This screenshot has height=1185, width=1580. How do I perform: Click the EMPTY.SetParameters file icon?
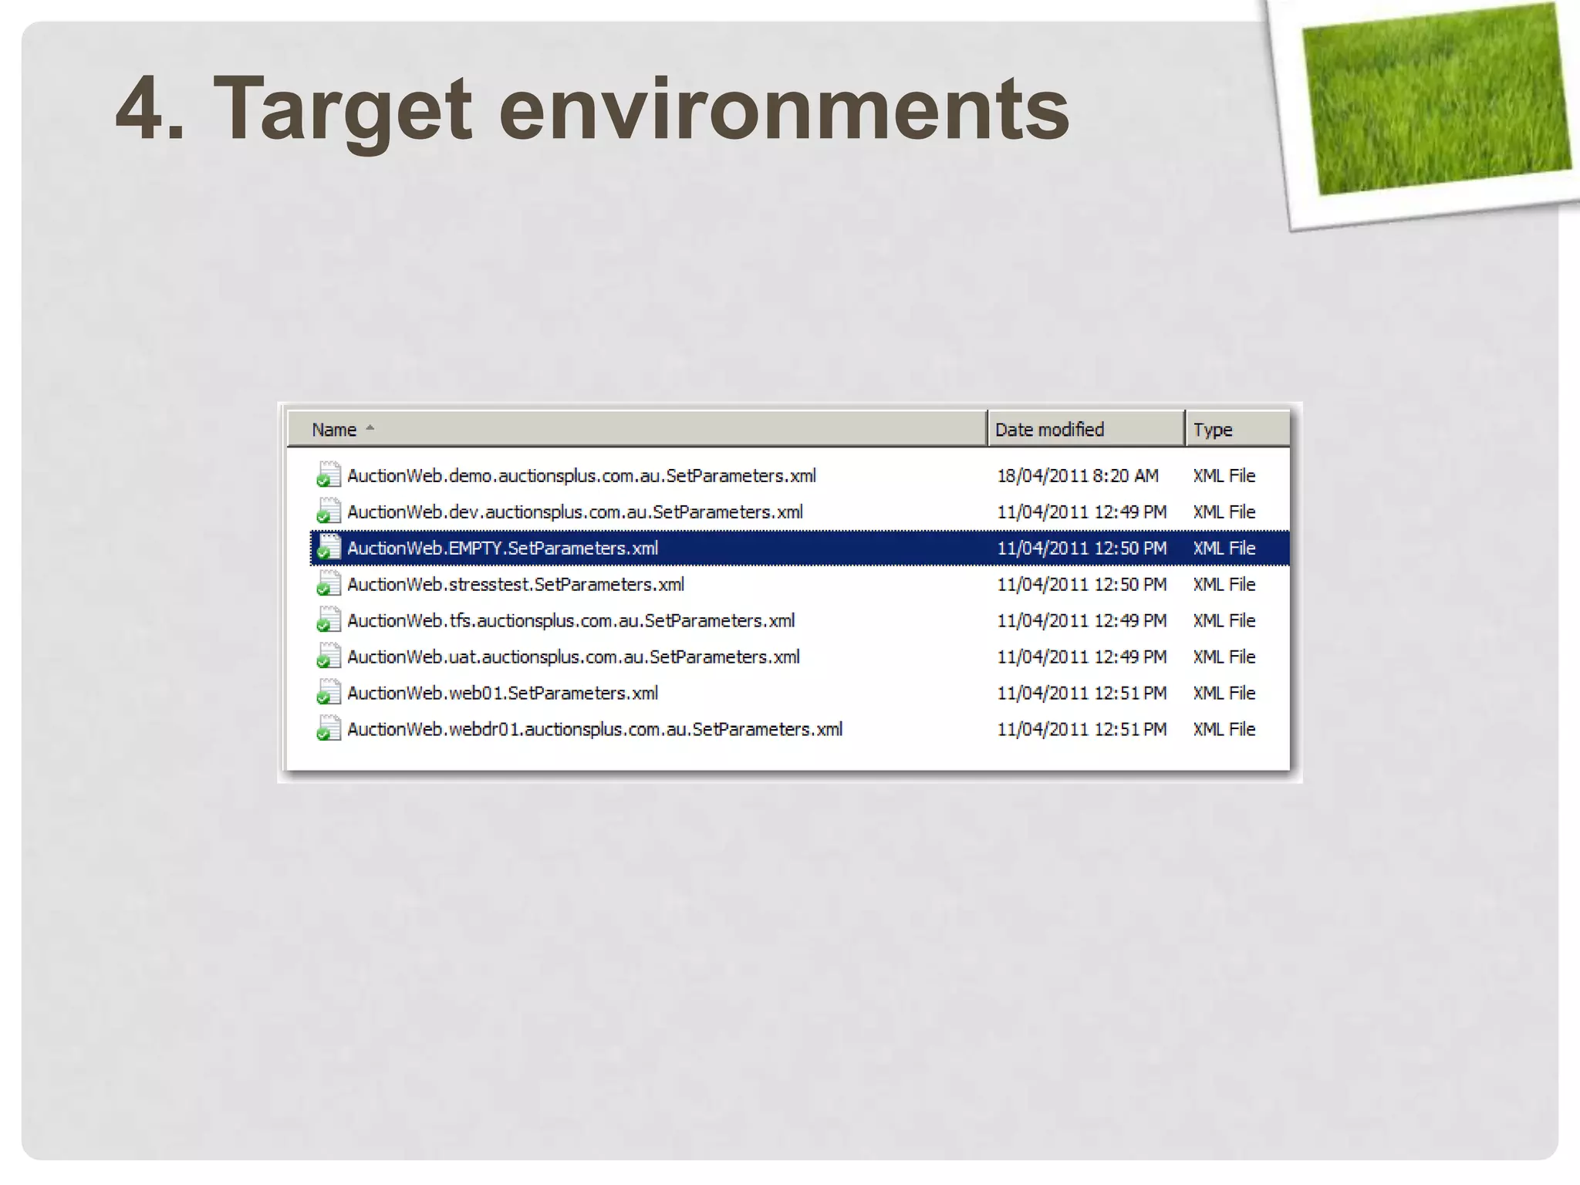tap(328, 548)
